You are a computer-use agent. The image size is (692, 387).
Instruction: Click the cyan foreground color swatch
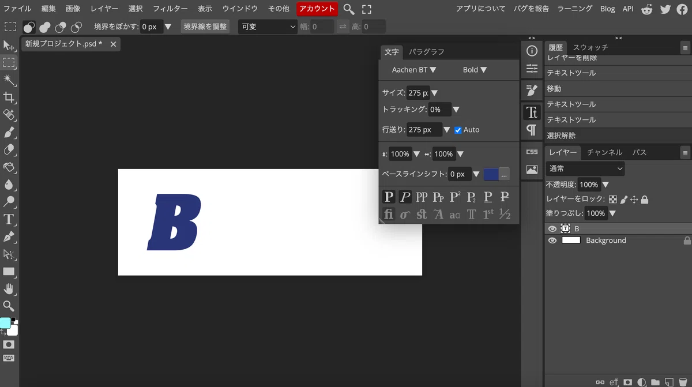pos(5,323)
